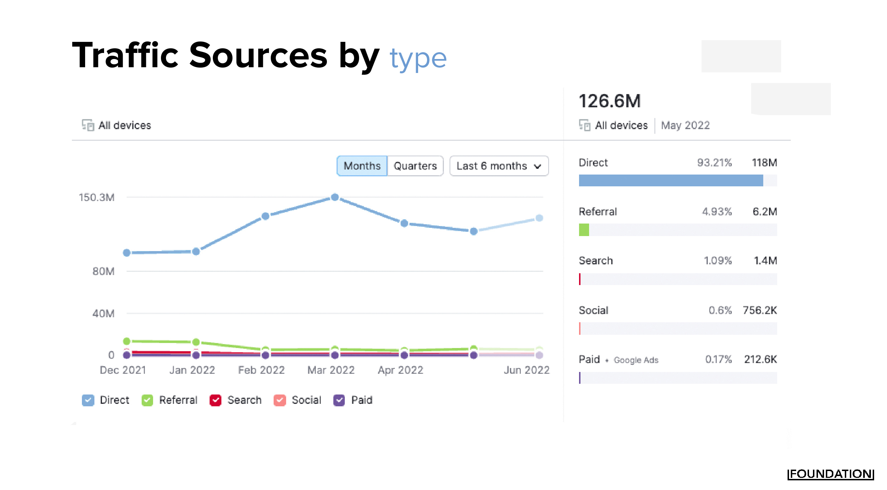Click the devices icon beside May 2022
The width and height of the screenshot is (887, 490).
coord(585,125)
